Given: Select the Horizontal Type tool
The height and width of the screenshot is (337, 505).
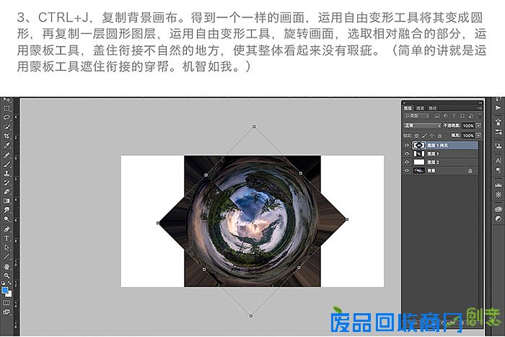Looking at the screenshot, I should (6, 238).
